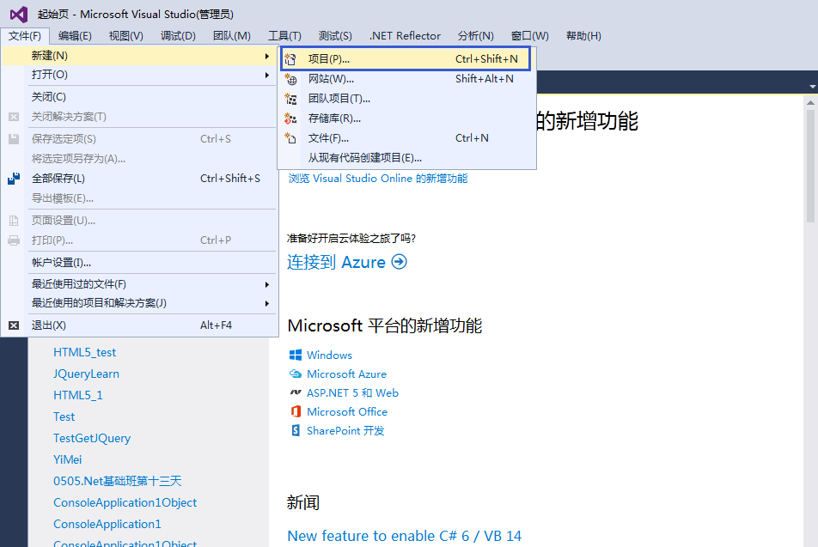Open recent project YiMei
The height and width of the screenshot is (547, 818).
click(67, 459)
